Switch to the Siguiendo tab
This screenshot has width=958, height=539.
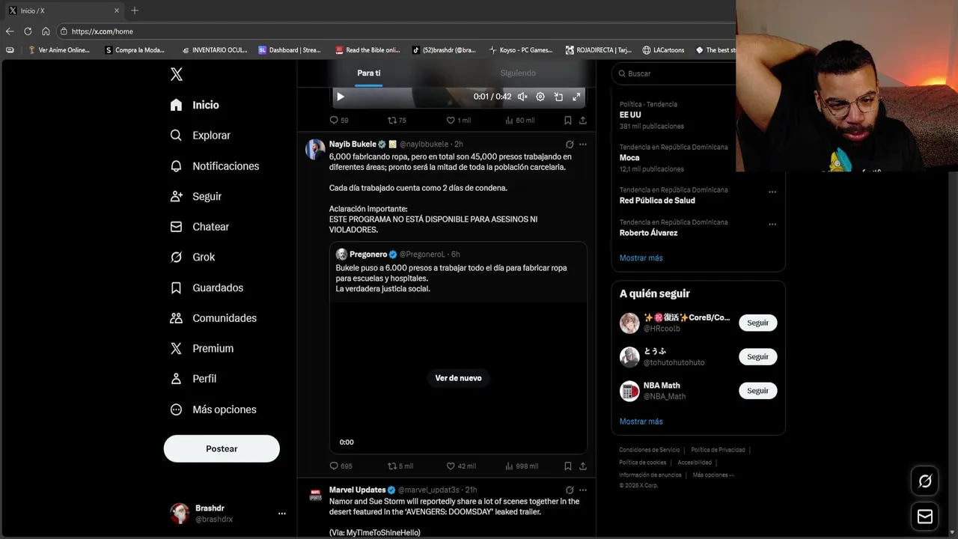coord(518,73)
